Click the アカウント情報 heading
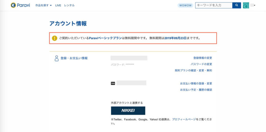 (68, 24)
